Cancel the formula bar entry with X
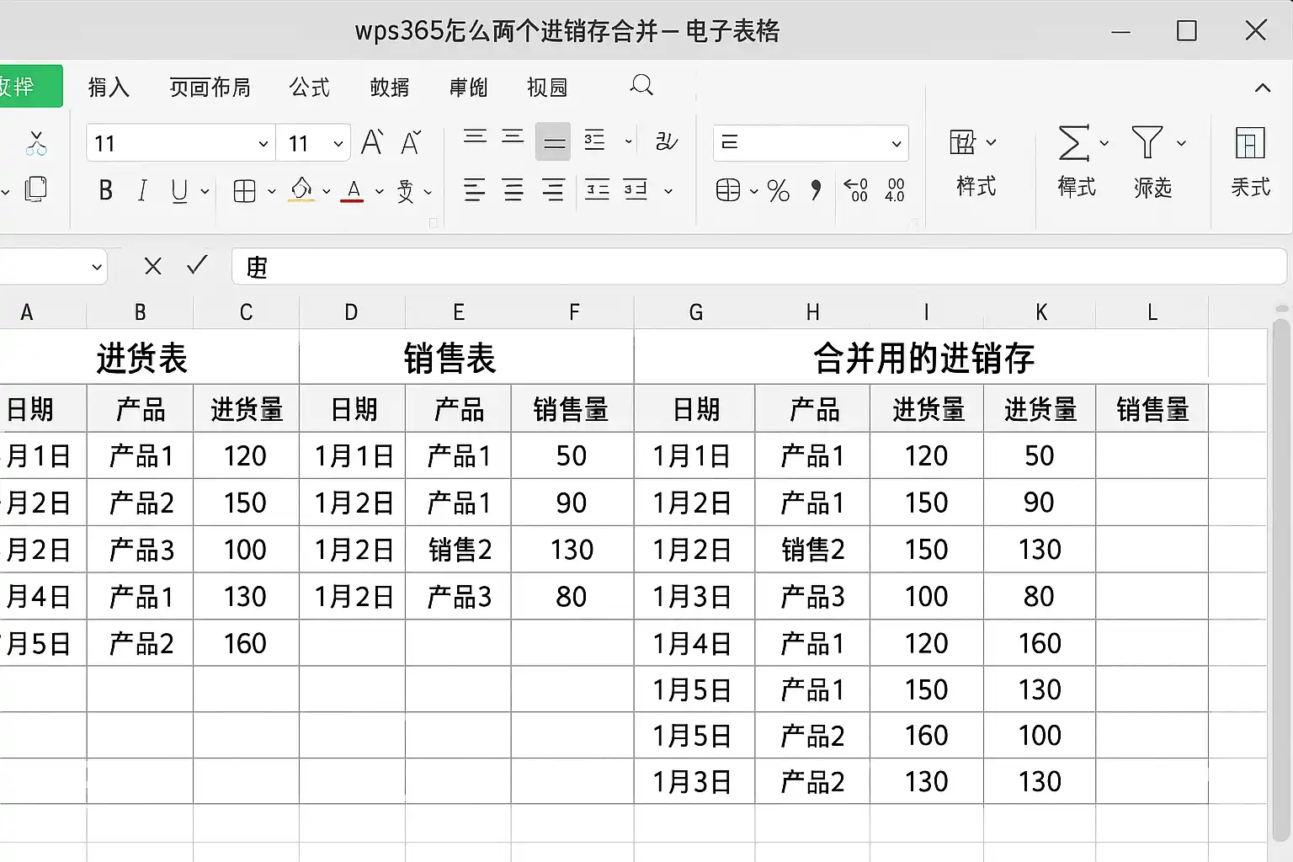The width and height of the screenshot is (1293, 862). point(152,267)
